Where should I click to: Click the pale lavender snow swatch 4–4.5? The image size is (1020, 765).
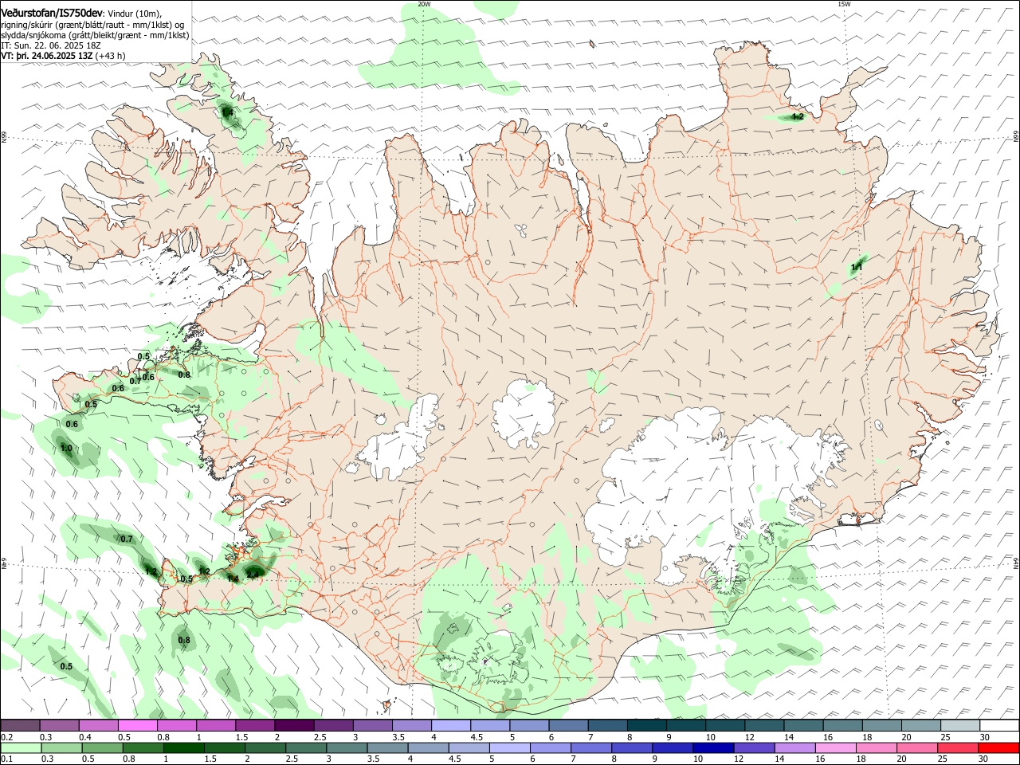point(451,726)
